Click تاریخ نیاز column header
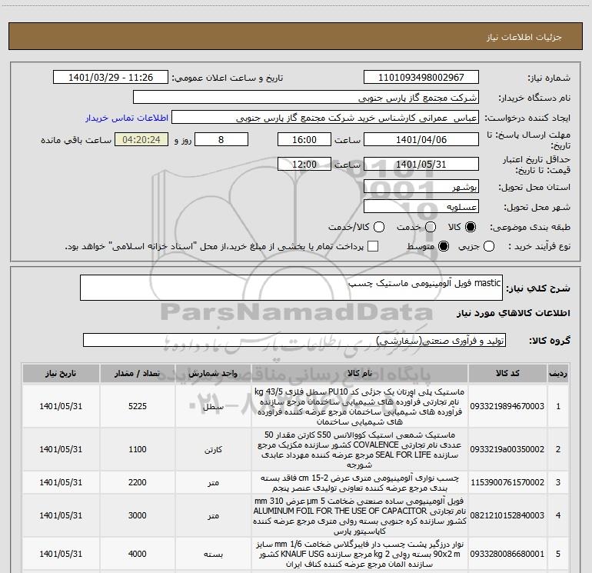Image resolution: width=592 pixels, height=573 pixels. coord(61,373)
